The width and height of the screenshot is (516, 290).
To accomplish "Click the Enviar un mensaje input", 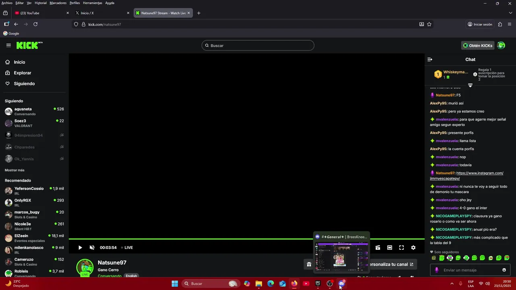I will point(470,270).
